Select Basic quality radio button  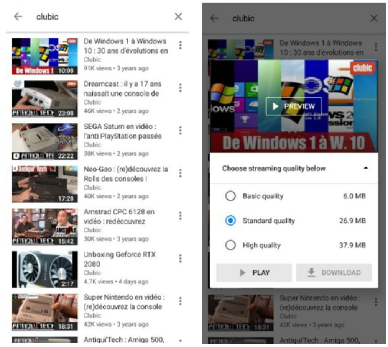(230, 196)
